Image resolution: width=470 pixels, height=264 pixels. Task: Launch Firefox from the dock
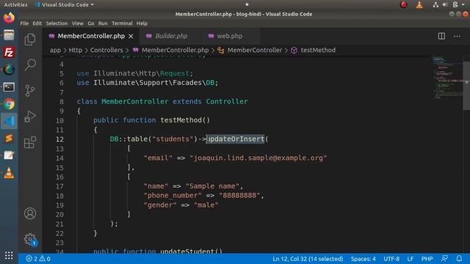pyautogui.click(x=9, y=18)
